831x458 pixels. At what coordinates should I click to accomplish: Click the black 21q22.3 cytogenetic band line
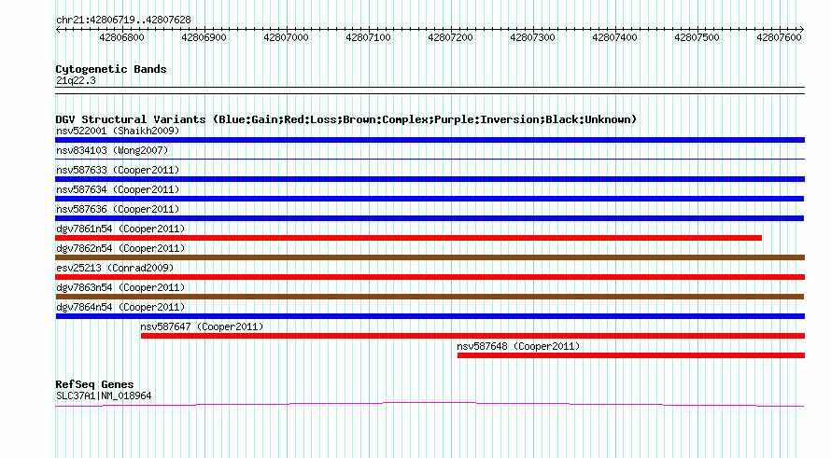click(x=430, y=90)
